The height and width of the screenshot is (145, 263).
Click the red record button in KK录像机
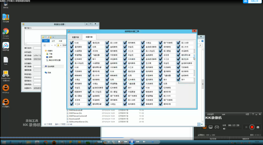click(252, 127)
